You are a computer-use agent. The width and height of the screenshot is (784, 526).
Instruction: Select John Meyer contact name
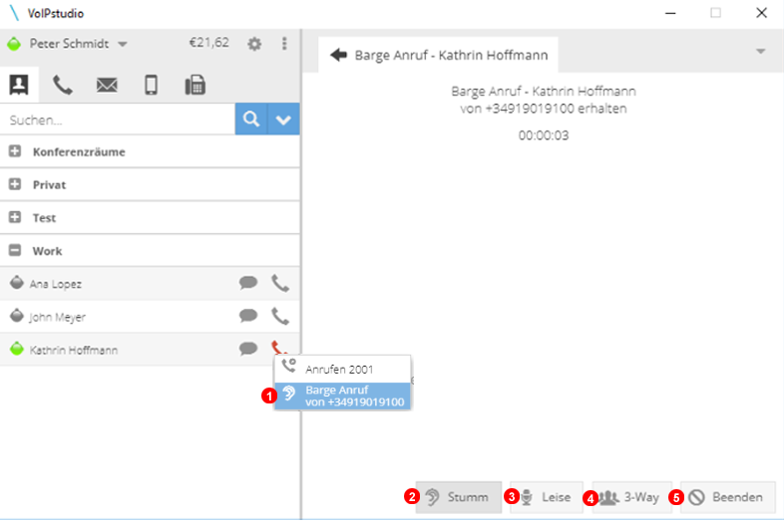point(57,317)
